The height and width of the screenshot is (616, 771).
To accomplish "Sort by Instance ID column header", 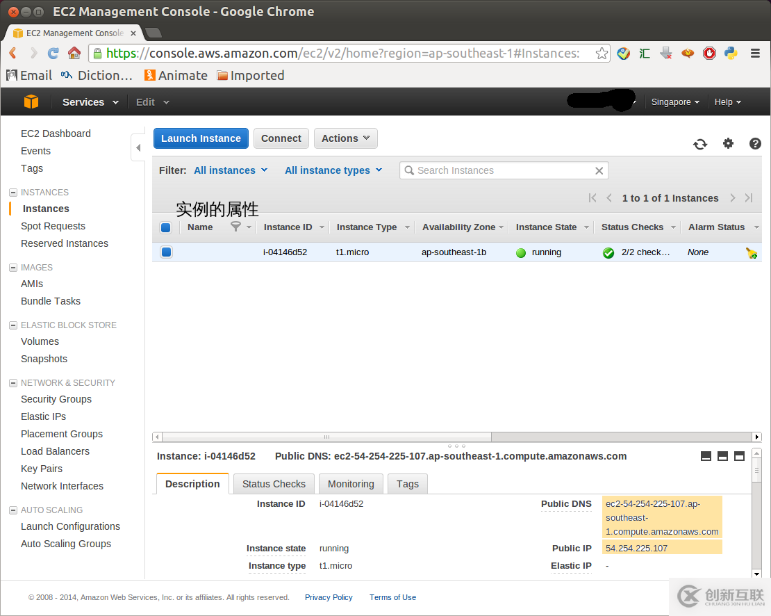I will [x=288, y=227].
